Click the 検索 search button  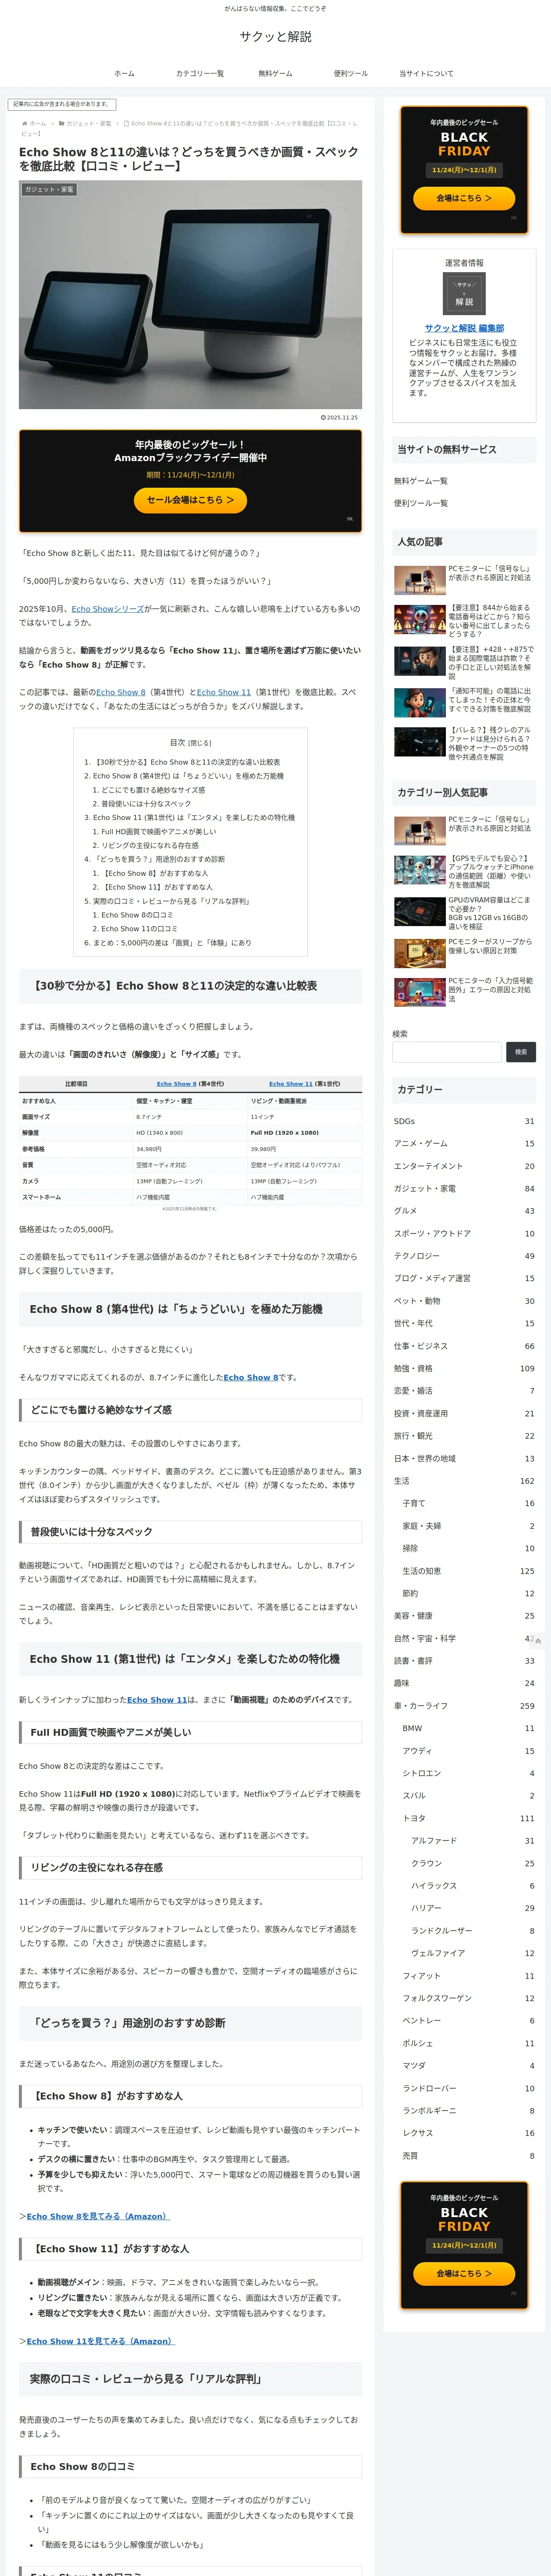521,1051
